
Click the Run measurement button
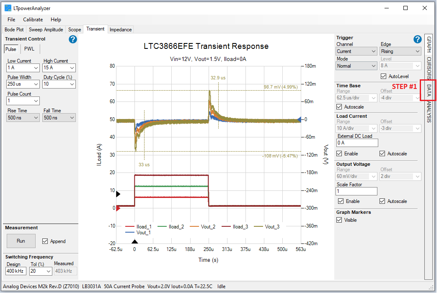click(21, 241)
